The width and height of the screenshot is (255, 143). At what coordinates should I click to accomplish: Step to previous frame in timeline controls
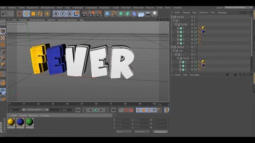(x=90, y=110)
